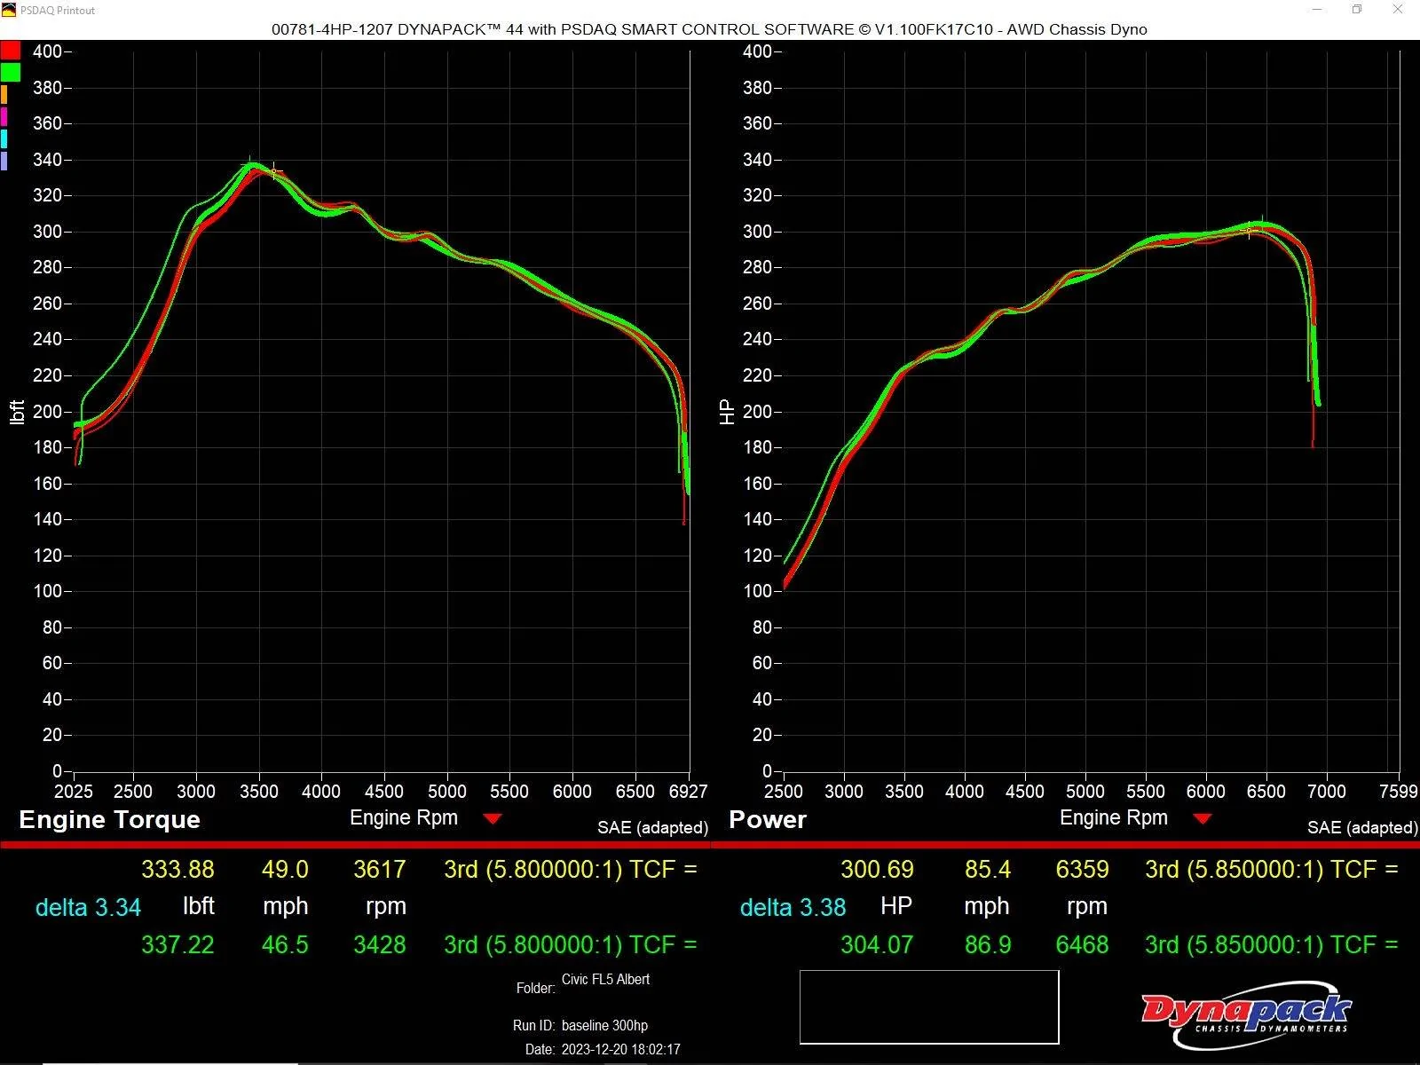1420x1065 pixels.
Task: Open the Engine Rpm axis dropdown on torque chart
Action: coord(493,818)
